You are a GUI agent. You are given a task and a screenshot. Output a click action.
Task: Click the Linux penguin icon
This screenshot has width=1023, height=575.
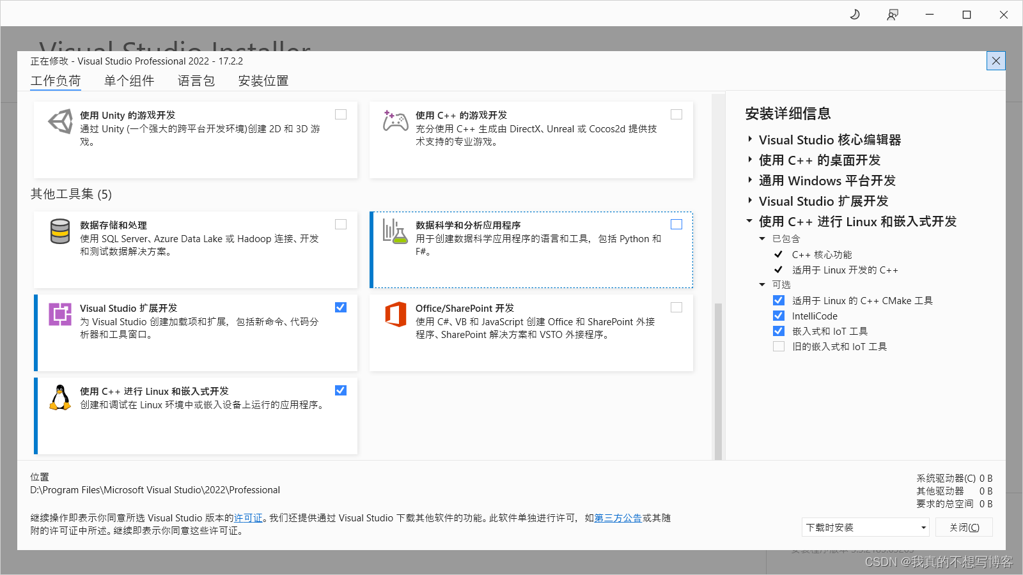[60, 397]
